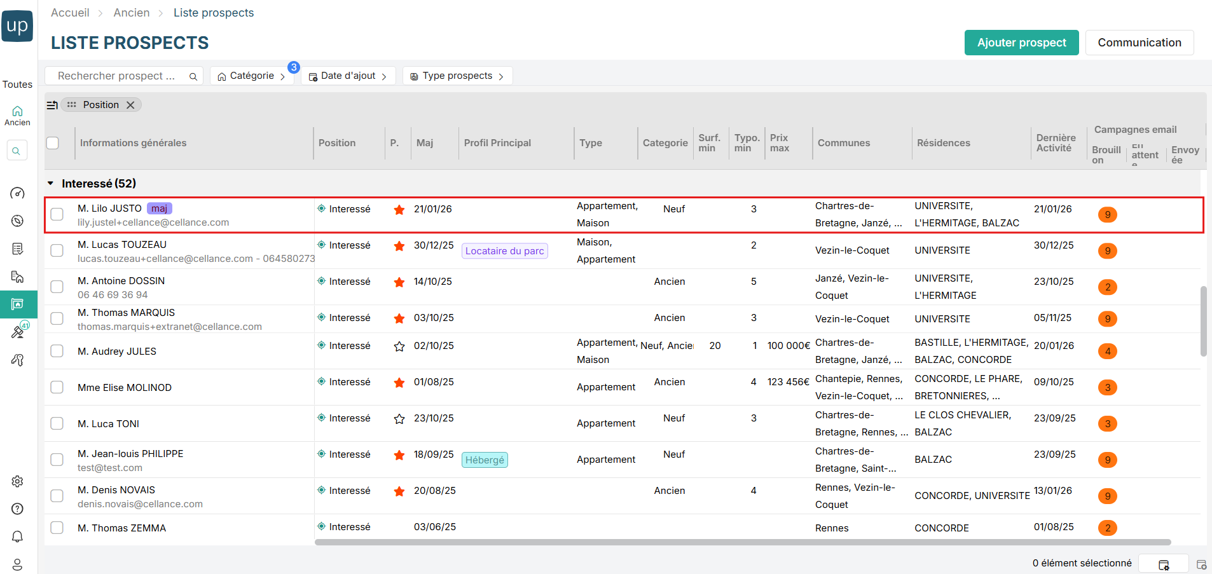Click the horizontal scrollbar under the table

pos(742,542)
